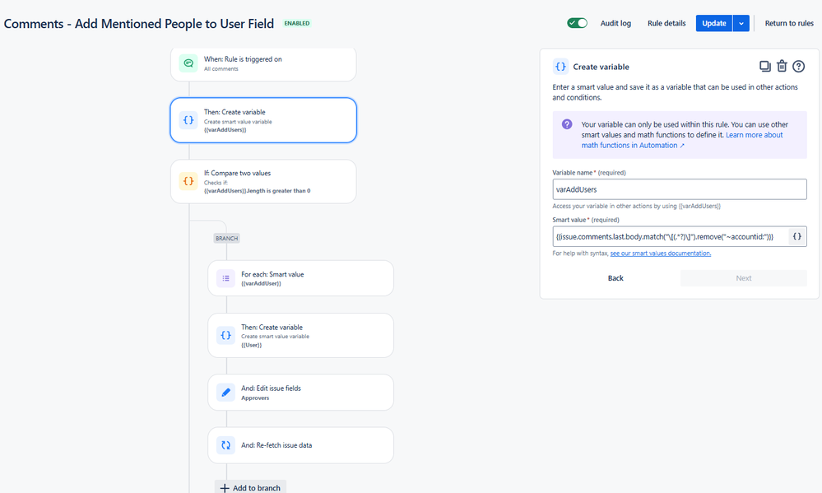Select the Then: Create variable varAddUsers step
The height and width of the screenshot is (493, 822).
coord(263,120)
